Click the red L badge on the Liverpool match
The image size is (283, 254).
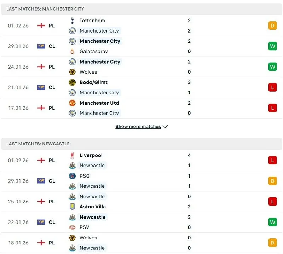pyautogui.click(x=272, y=160)
